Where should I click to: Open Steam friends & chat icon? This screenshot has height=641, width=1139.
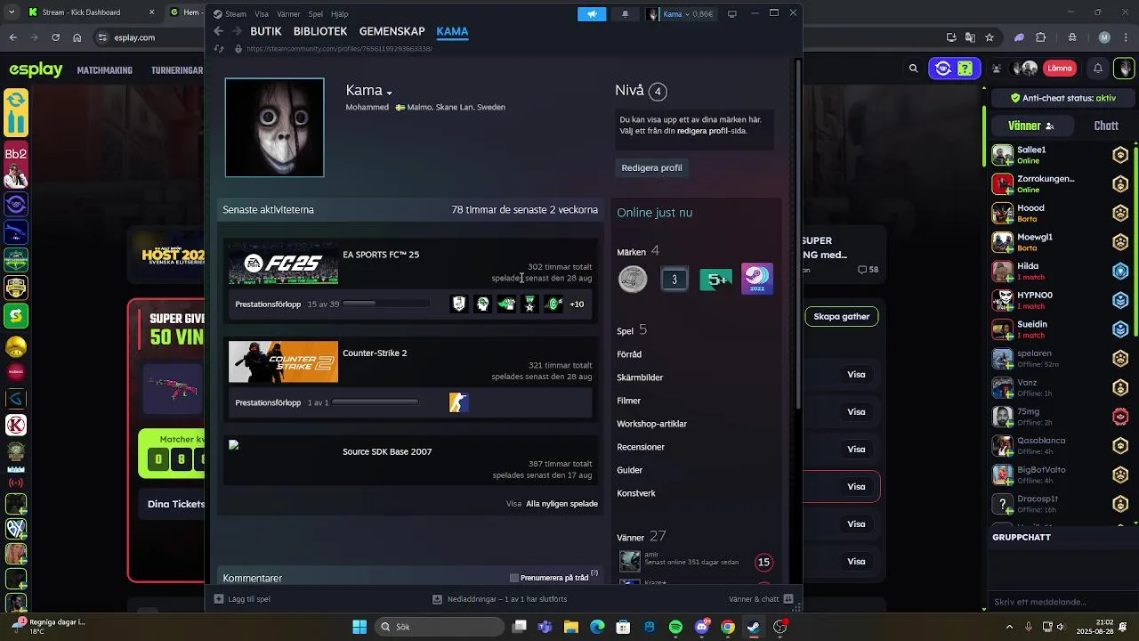(788, 599)
